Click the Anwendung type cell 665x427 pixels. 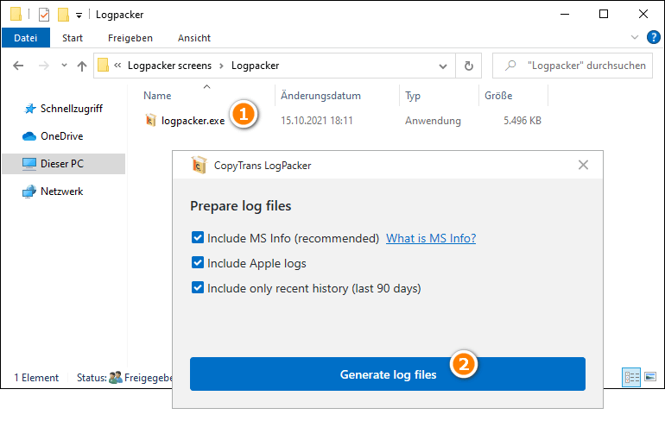coord(433,121)
